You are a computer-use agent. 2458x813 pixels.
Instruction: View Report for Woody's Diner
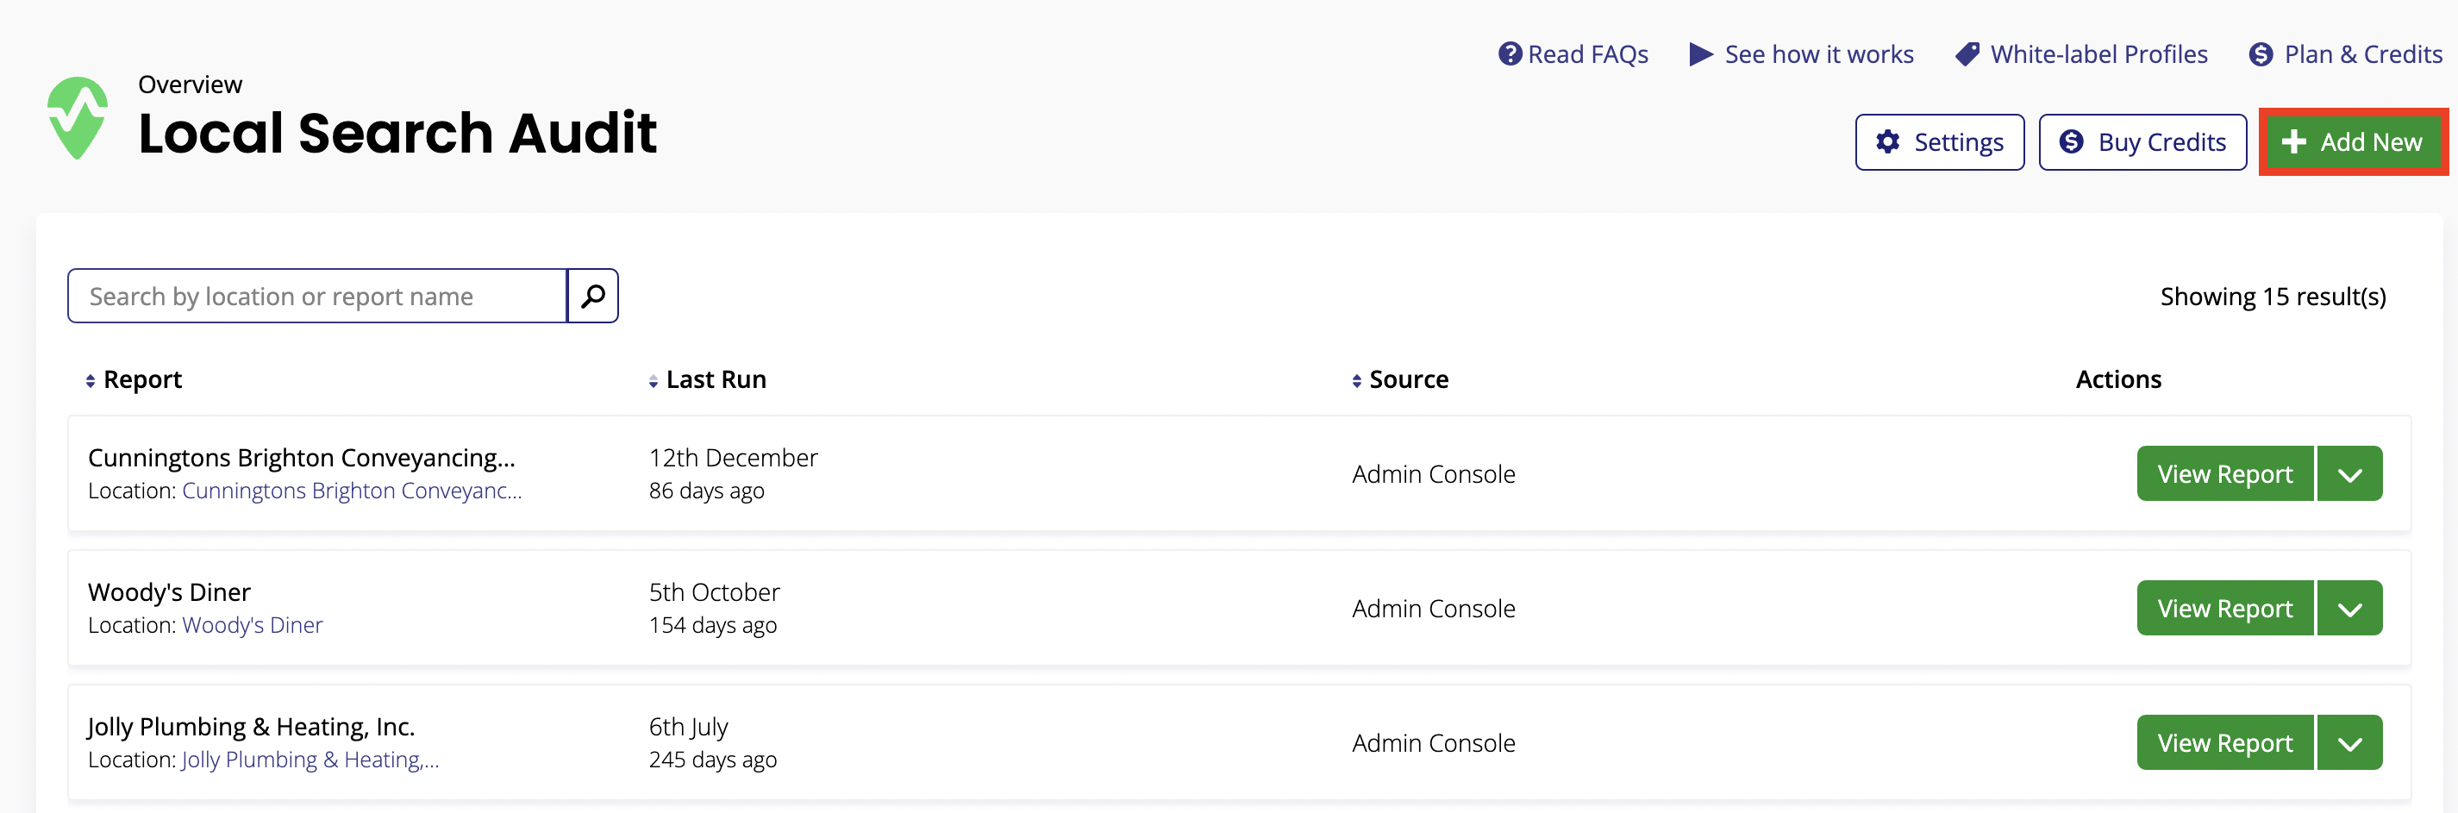point(2224,609)
